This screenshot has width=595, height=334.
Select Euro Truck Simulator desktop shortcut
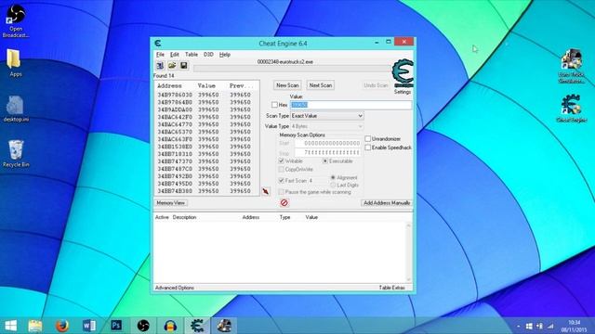pos(571,66)
